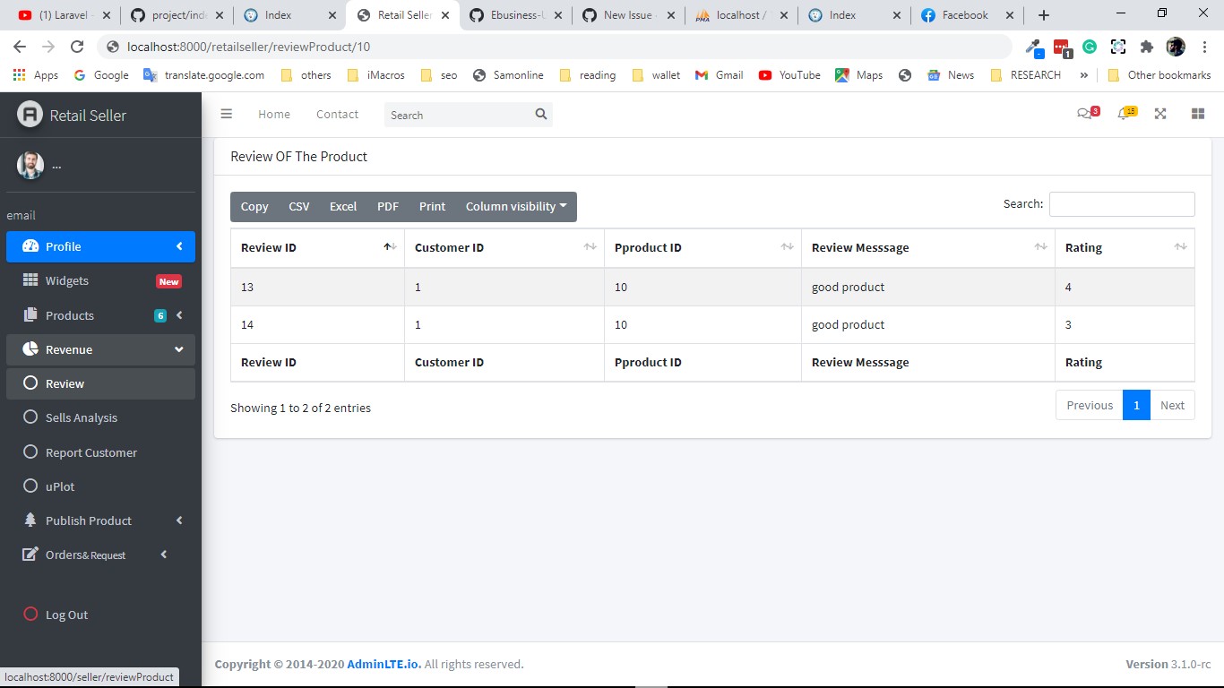This screenshot has height=688, width=1224.
Task: Open the grid/apps icon in navbar
Action: (x=1198, y=114)
